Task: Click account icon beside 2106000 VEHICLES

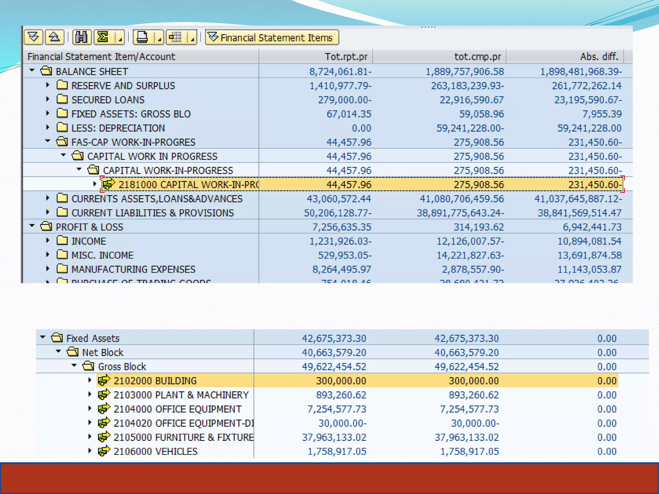Action: [x=104, y=451]
